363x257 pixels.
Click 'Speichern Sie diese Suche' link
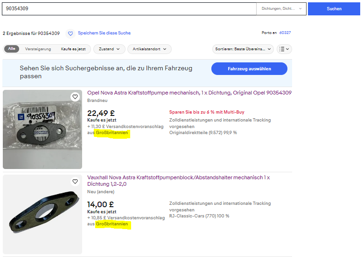(104, 33)
